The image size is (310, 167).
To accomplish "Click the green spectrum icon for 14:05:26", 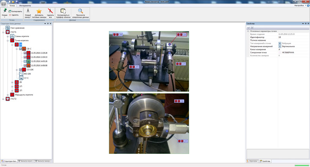I will 28,61.
